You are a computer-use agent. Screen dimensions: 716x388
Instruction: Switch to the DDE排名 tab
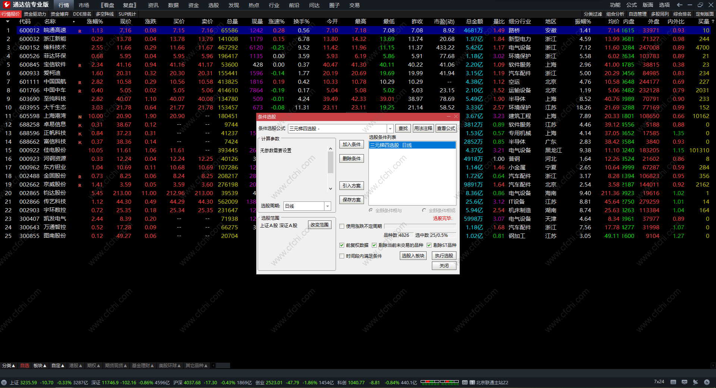pyautogui.click(x=82, y=14)
